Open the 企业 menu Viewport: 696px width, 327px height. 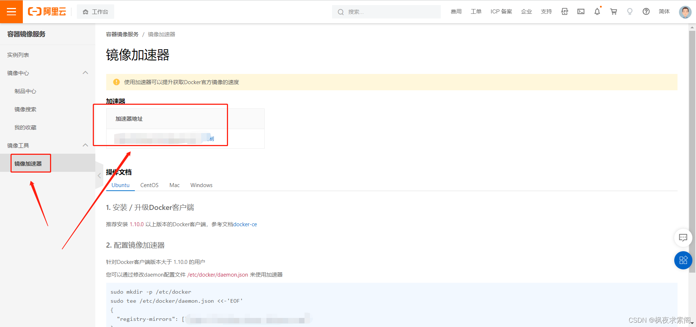tap(526, 12)
